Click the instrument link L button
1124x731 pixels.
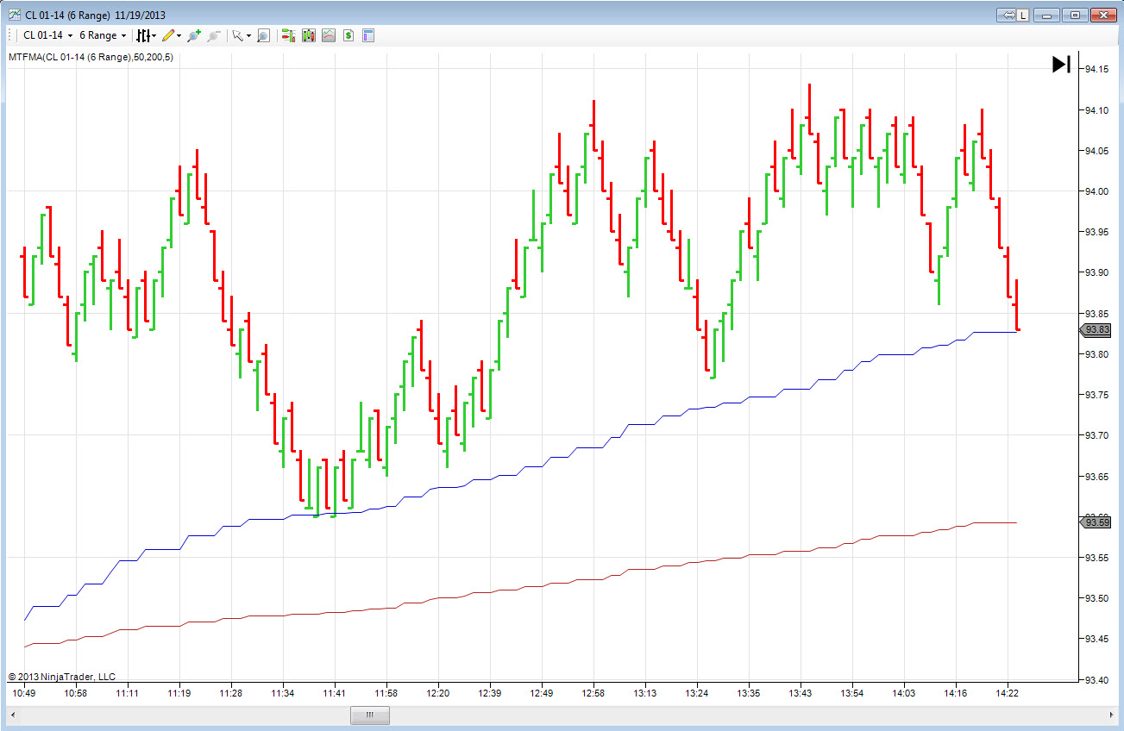[x=1023, y=15]
